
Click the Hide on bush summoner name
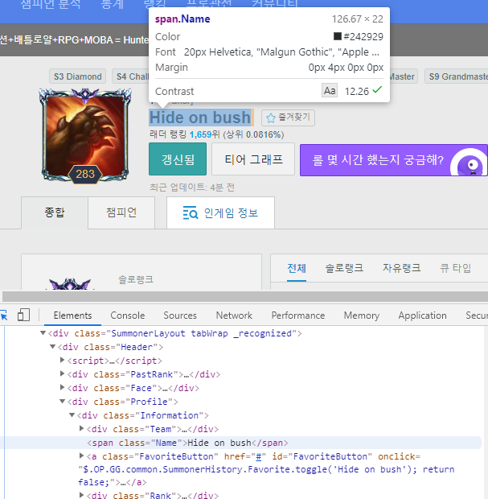[200, 118]
